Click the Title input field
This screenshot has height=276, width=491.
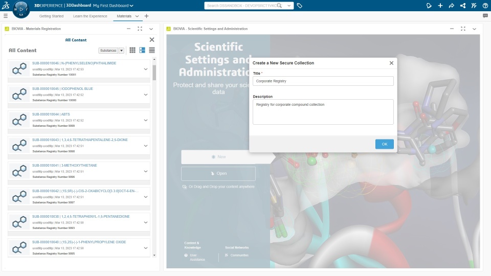click(323, 81)
